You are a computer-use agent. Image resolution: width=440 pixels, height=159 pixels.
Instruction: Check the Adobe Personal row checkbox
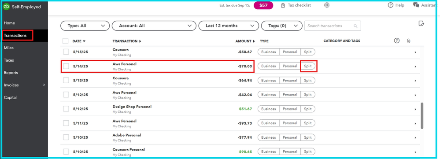pyautogui.click(x=66, y=137)
